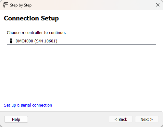Click the Step by Step wizard icon
163x127 pixels.
click(x=6, y=5)
